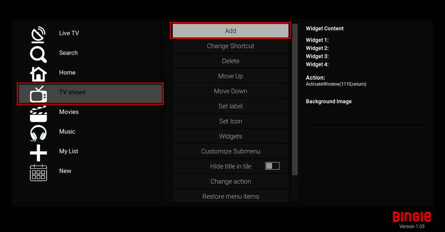Click the New calendar icon

[38, 173]
